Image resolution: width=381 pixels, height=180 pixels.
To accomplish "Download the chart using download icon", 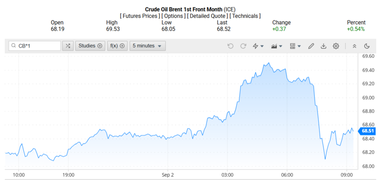I will pos(323,46).
